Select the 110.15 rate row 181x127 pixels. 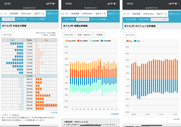29,53
